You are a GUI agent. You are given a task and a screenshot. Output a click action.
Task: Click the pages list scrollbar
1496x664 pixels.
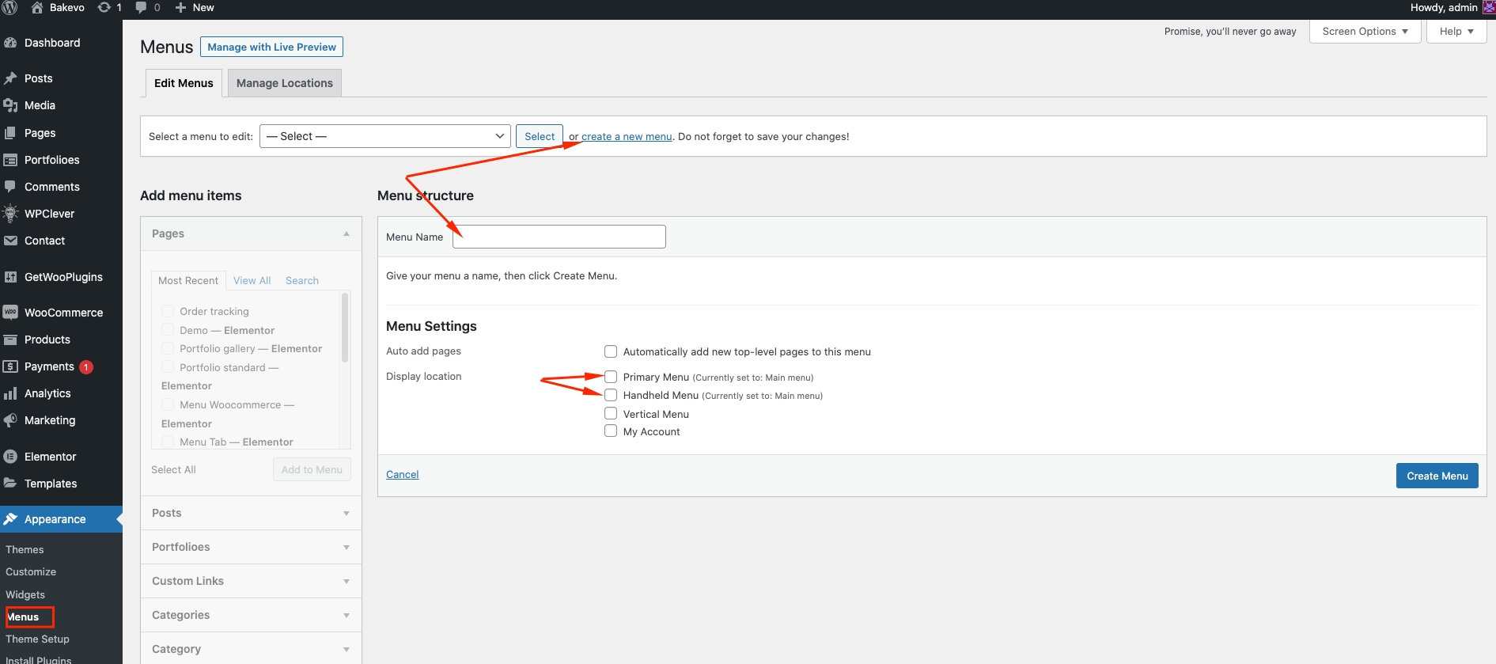coord(345,328)
